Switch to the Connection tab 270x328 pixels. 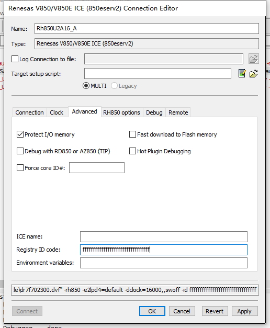click(x=29, y=112)
